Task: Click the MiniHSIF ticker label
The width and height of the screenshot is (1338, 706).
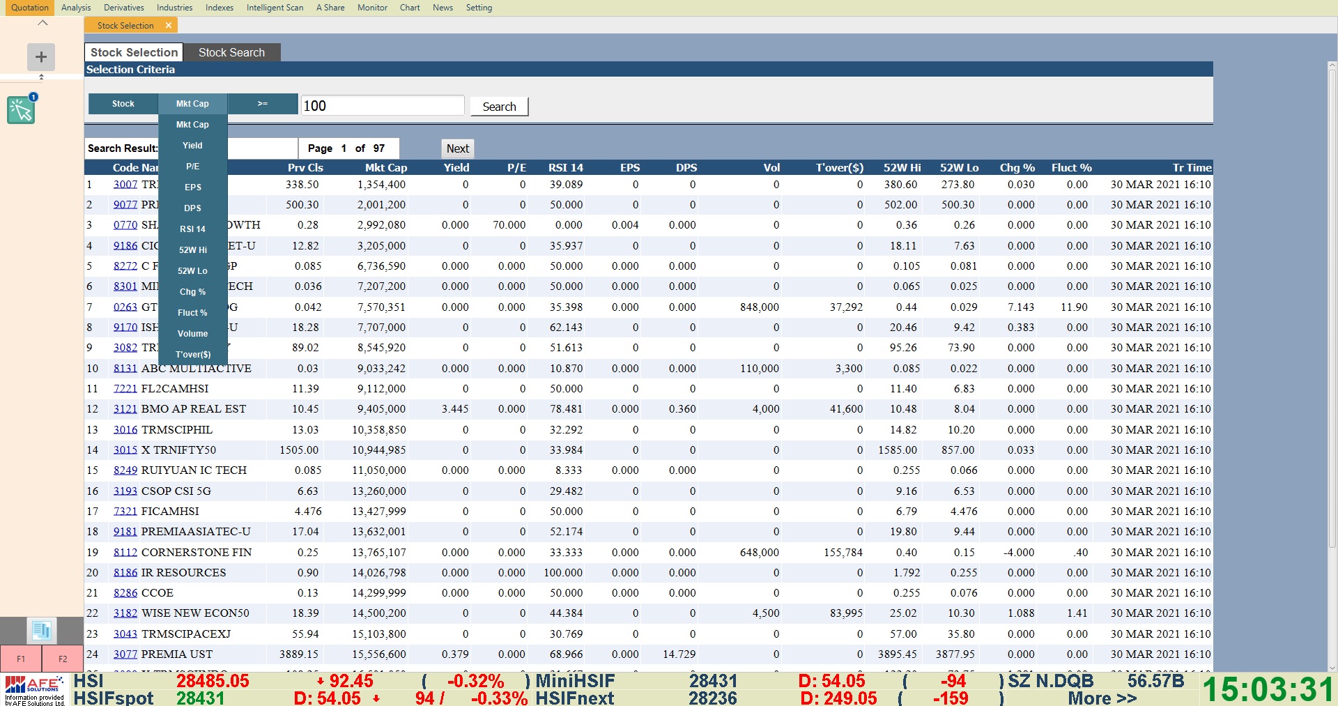Action: 575,681
